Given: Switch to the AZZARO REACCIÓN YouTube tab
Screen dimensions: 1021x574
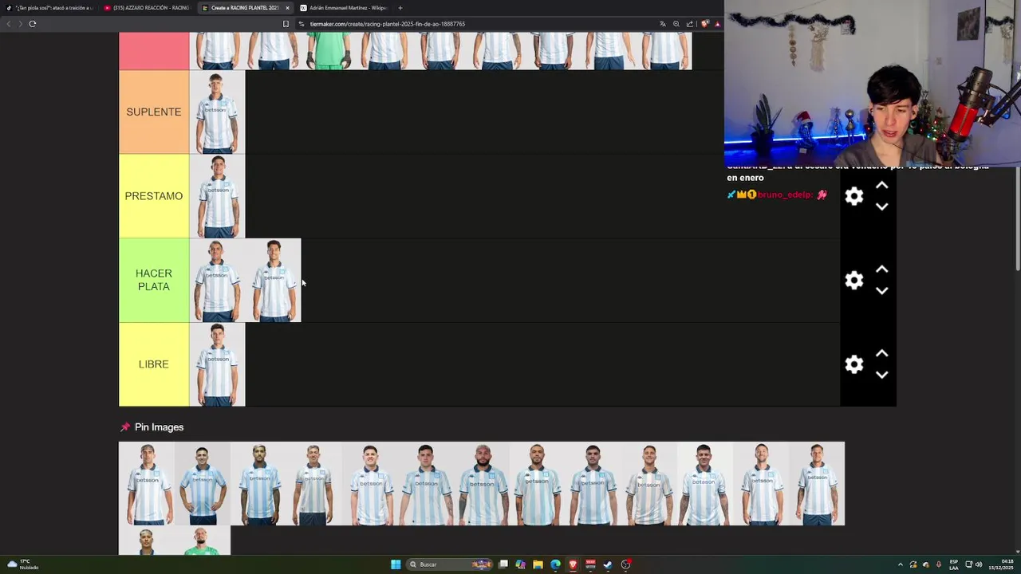Looking at the screenshot, I should pos(147,8).
